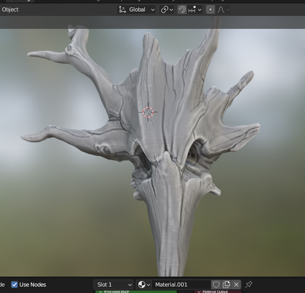Click the new material duplicate icon
The image size is (305, 293).
pyautogui.click(x=226, y=285)
